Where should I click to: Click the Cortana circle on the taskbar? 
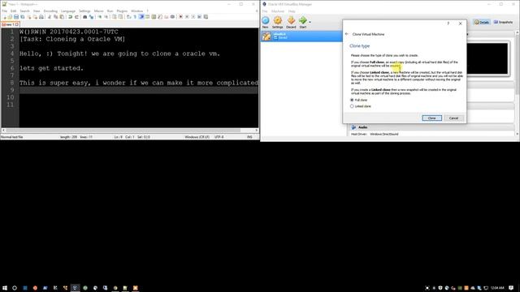tap(15, 288)
